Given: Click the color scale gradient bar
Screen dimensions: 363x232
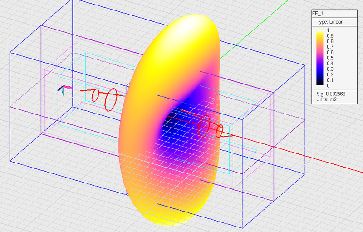Looking at the screenshot, I should (x=320, y=58).
